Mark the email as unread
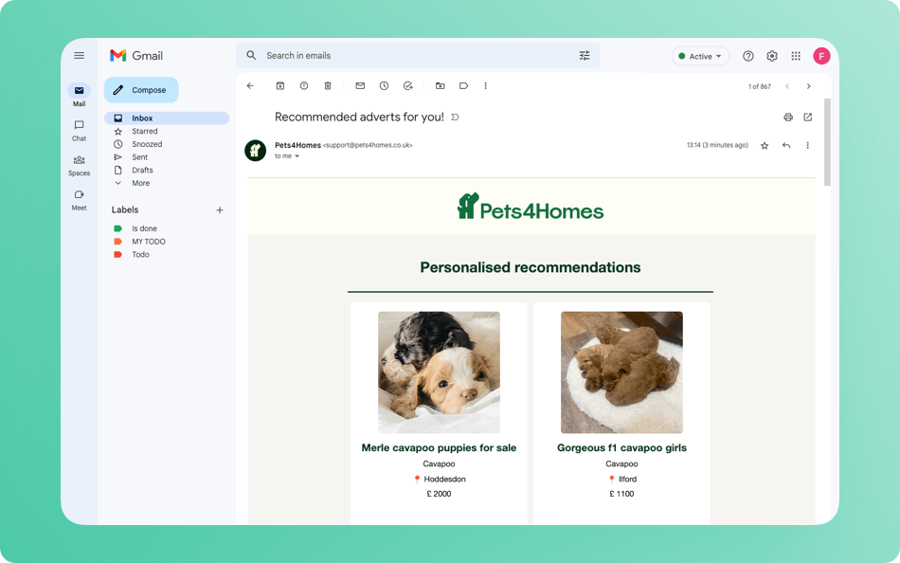The image size is (900, 563). click(360, 86)
